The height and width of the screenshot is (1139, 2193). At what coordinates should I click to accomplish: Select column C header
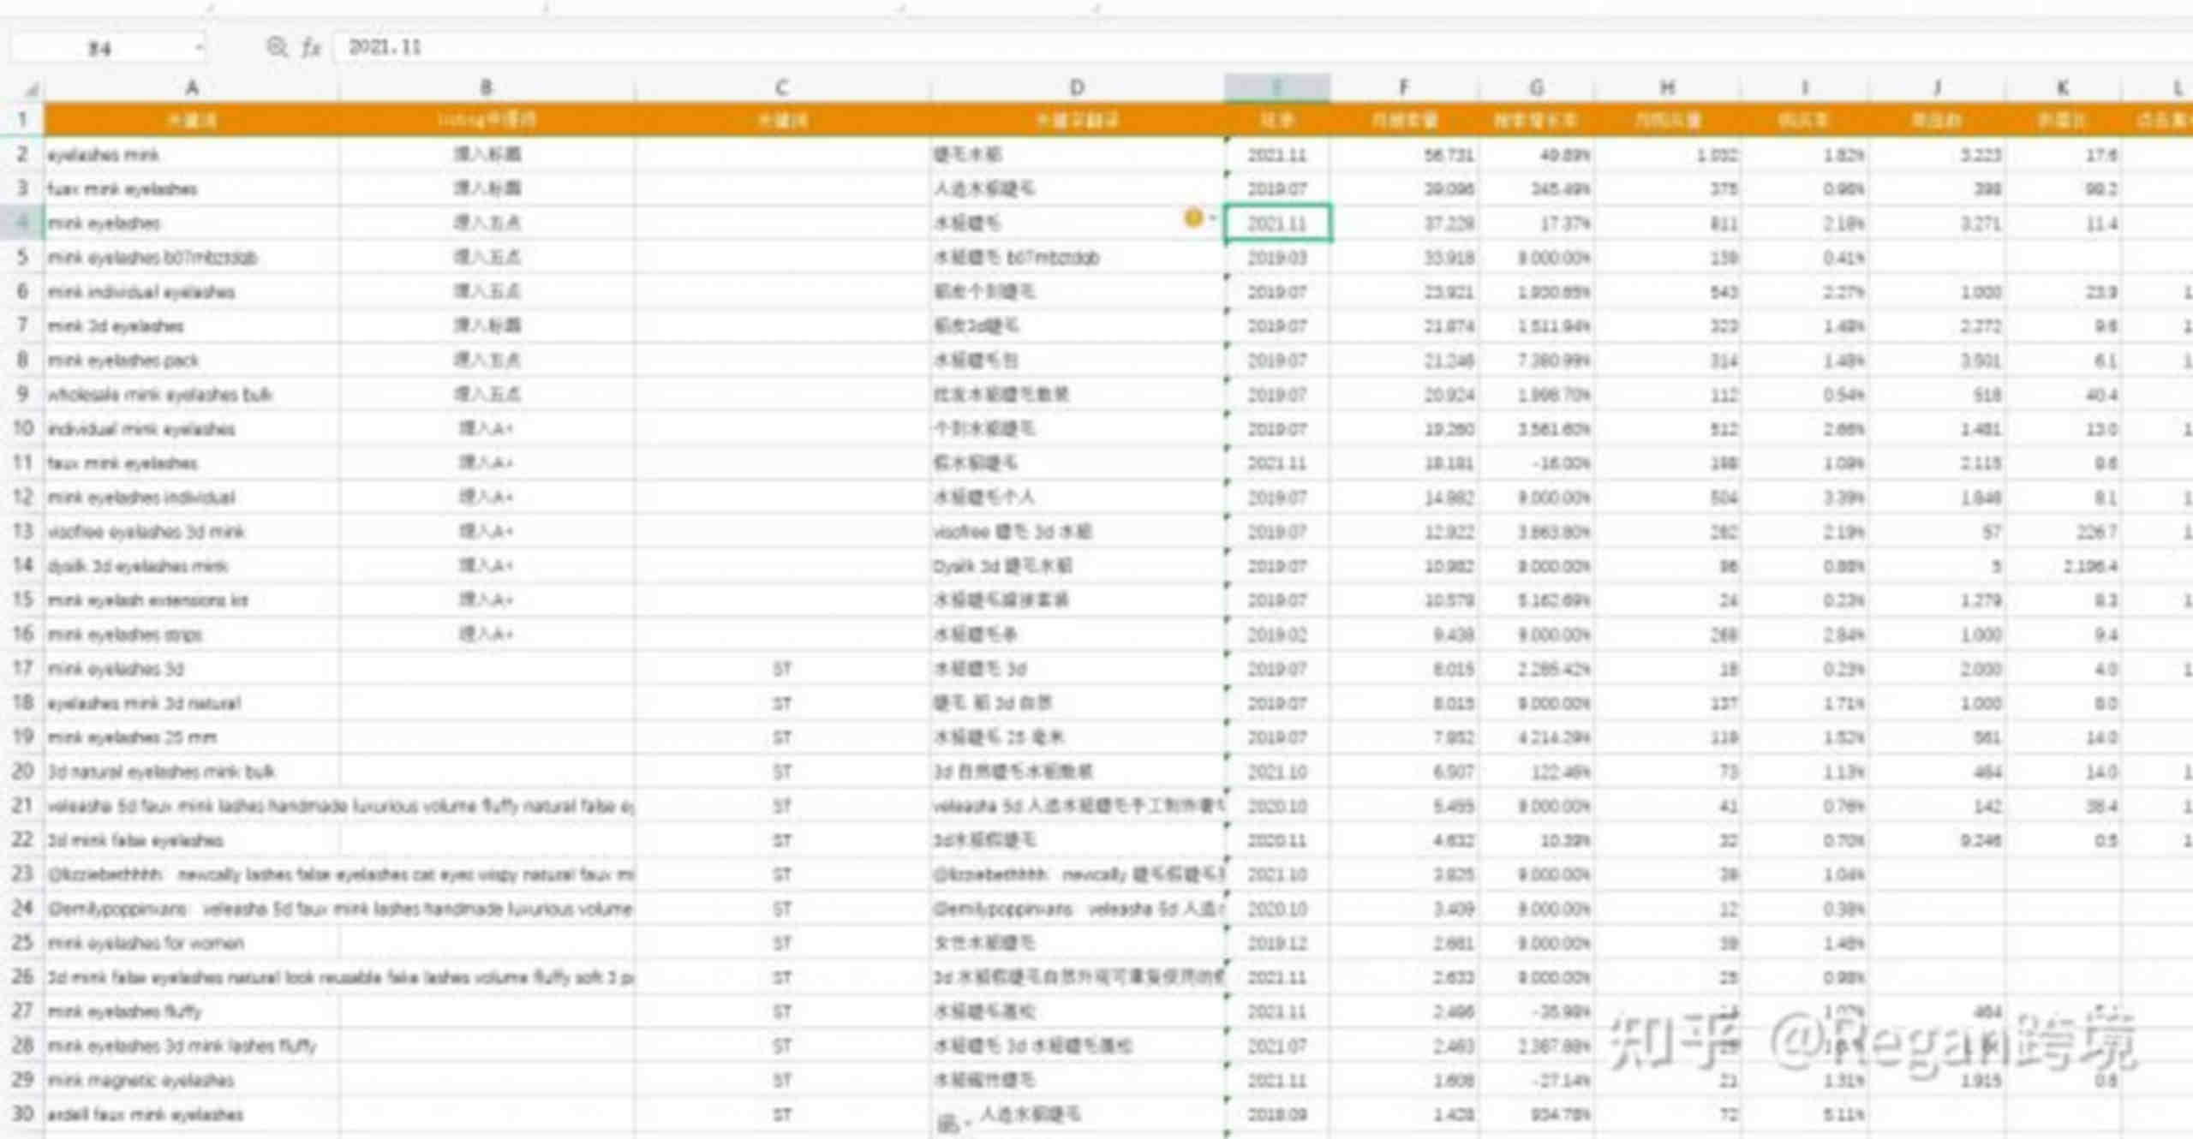pos(782,87)
